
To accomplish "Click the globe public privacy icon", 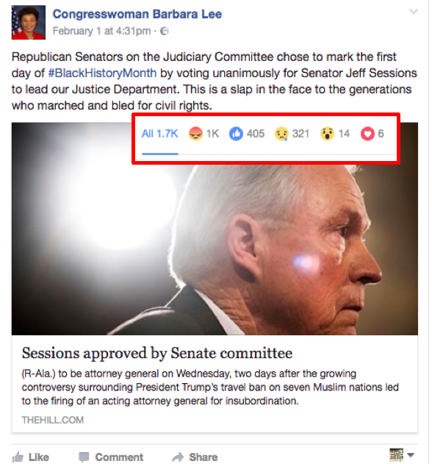I will [165, 31].
